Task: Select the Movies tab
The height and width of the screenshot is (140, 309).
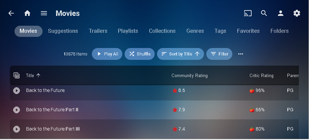Action: pos(28,31)
